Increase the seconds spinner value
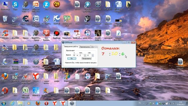 93,55
